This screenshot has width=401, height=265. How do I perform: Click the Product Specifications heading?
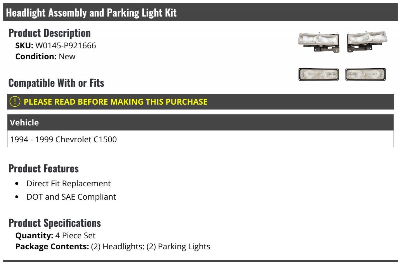click(x=54, y=223)
